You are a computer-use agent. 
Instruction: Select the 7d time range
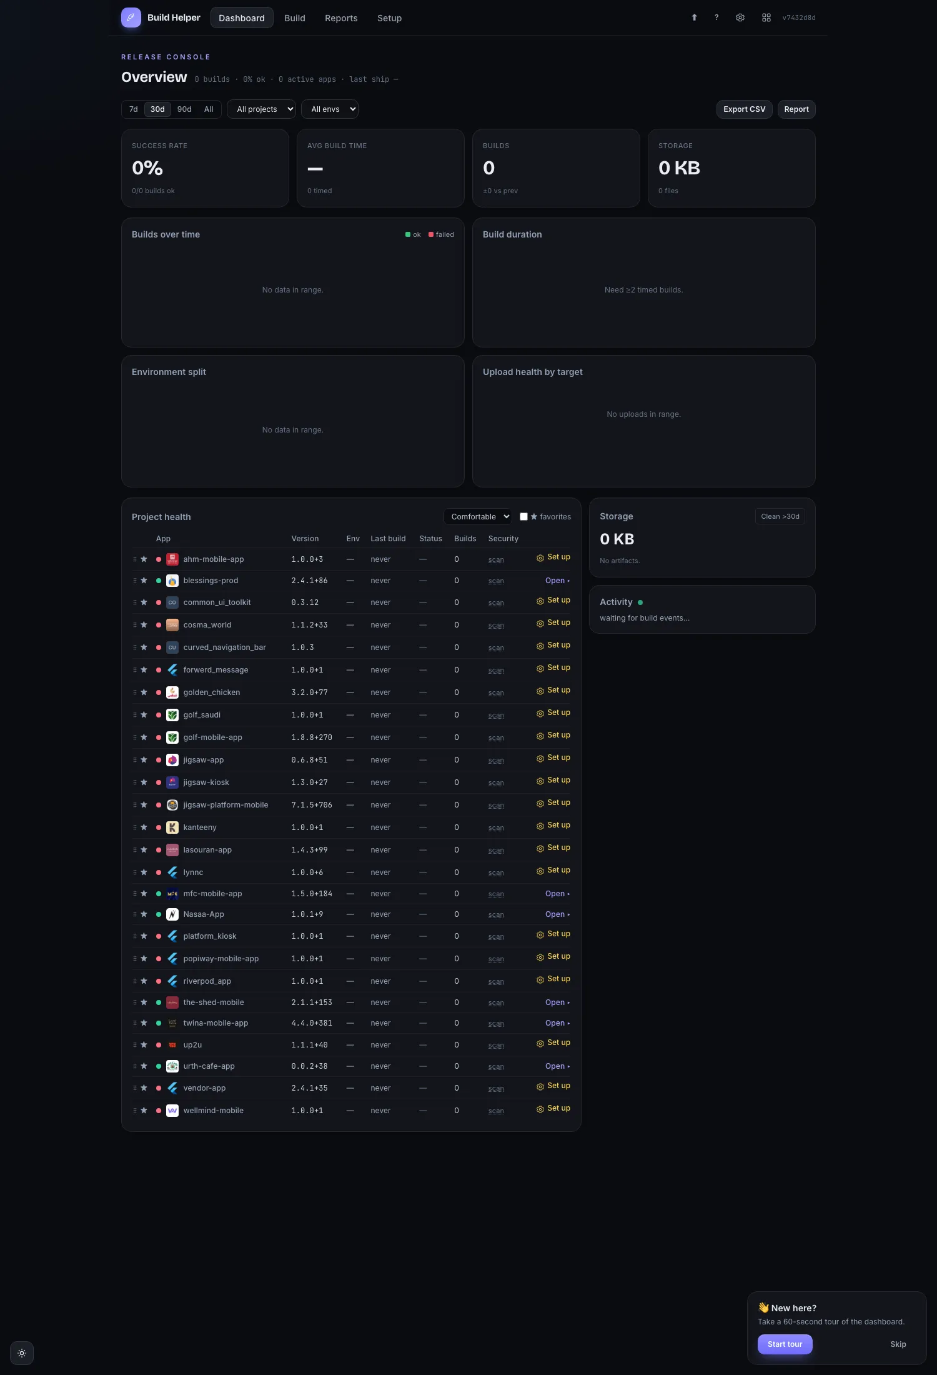coord(133,109)
